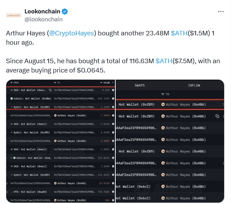This screenshot has width=231, height=204.
Task: Open the TO column filter in the left table
Action: (55, 83)
